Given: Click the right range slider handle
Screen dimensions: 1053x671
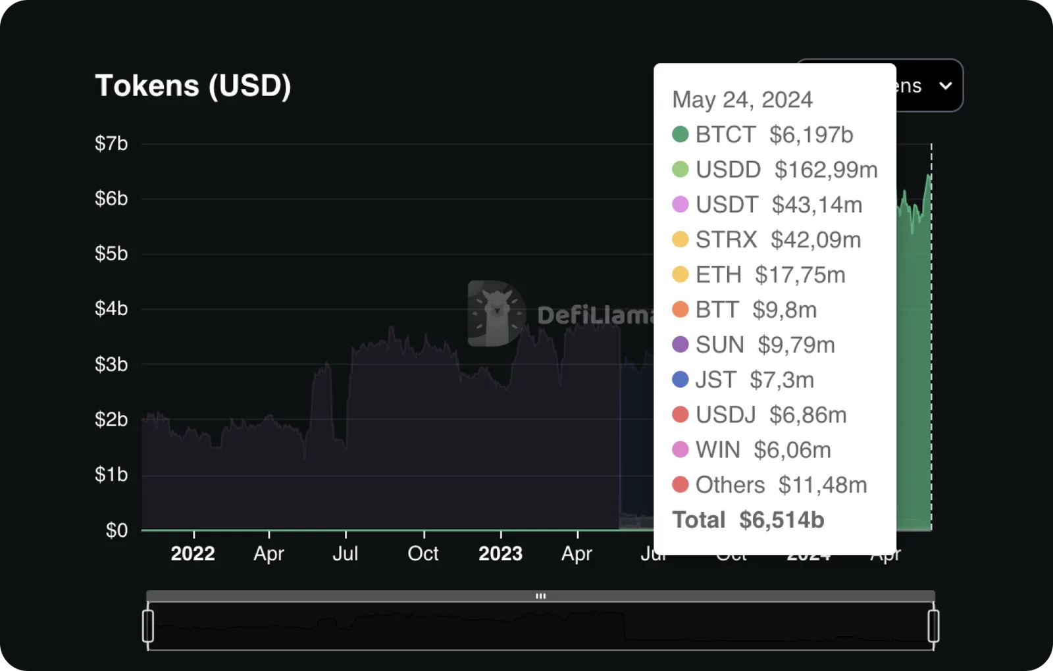Looking at the screenshot, I should point(933,626).
